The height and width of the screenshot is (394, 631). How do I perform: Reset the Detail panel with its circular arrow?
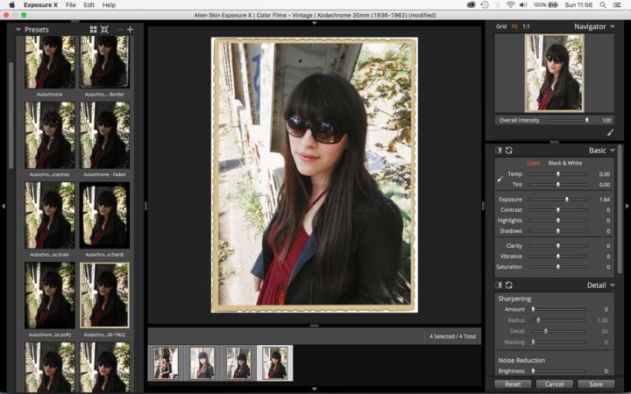point(508,285)
